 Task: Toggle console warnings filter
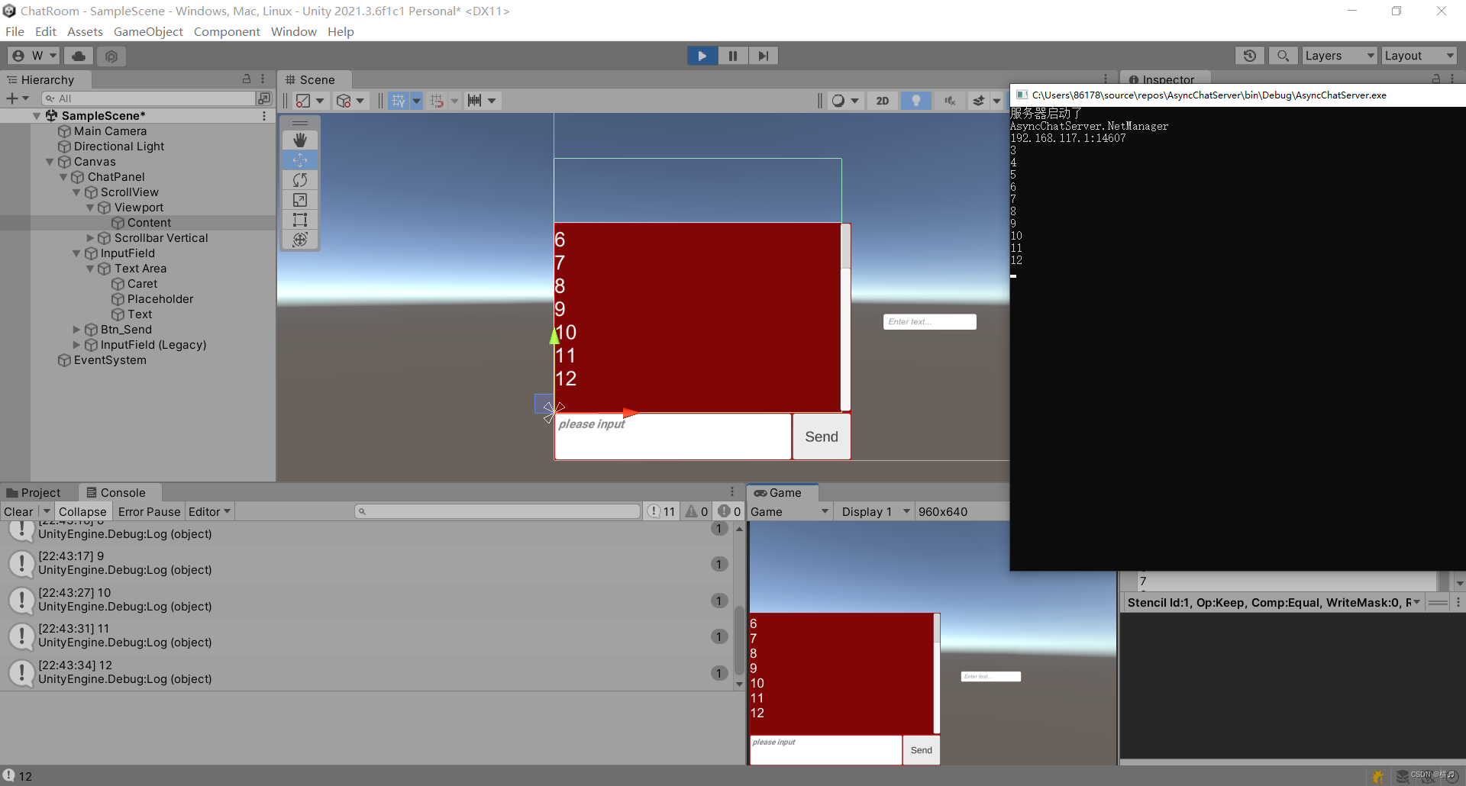pyautogui.click(x=696, y=512)
